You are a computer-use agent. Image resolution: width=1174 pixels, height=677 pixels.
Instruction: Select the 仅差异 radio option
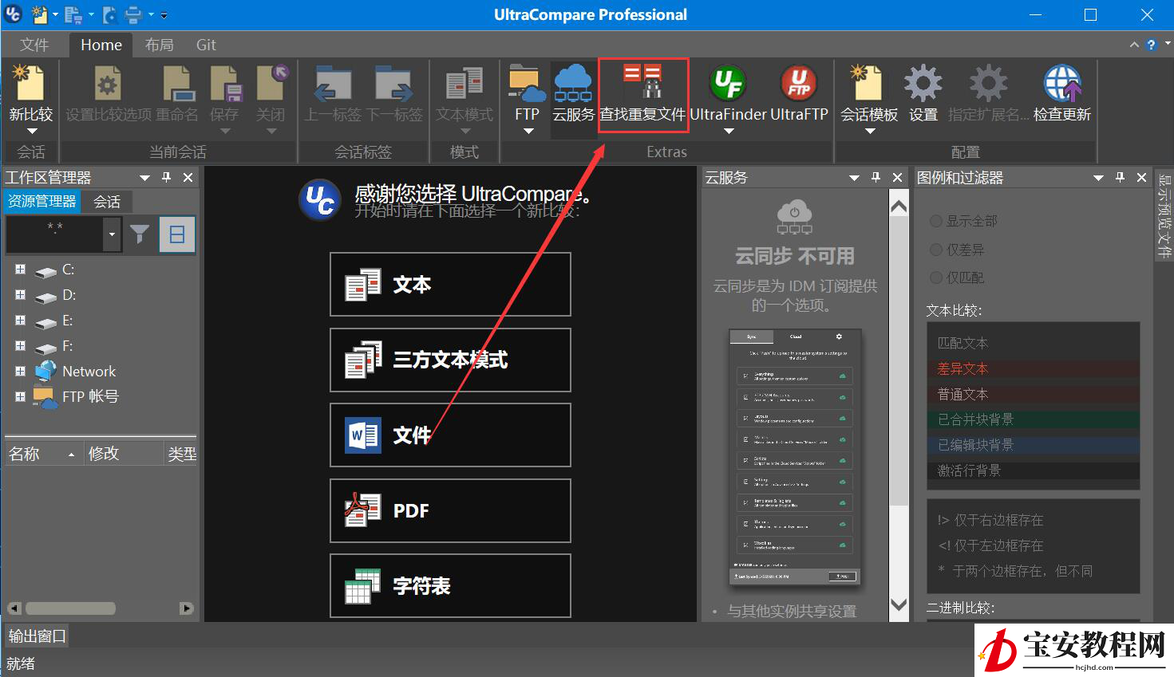(936, 250)
